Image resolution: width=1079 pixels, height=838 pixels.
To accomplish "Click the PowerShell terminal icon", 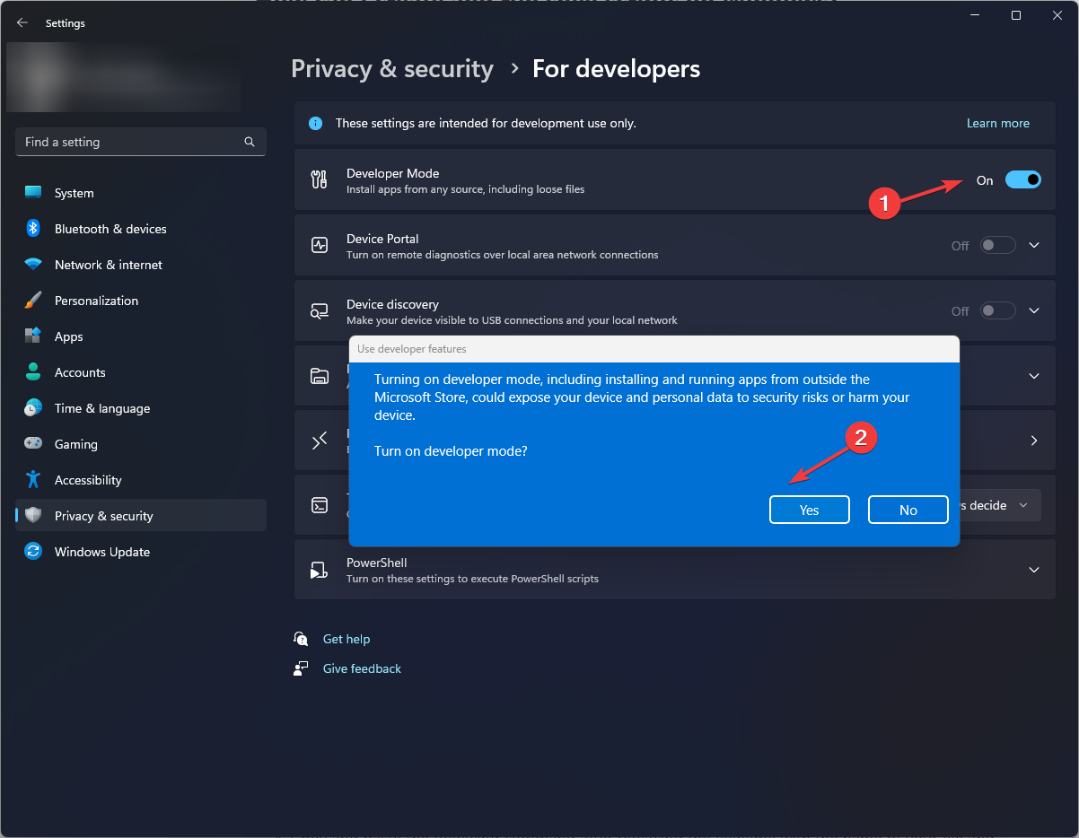I will [319, 569].
